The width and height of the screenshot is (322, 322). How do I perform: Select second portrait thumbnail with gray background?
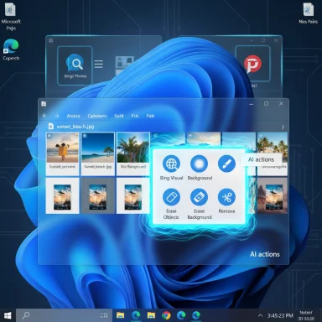click(98, 196)
